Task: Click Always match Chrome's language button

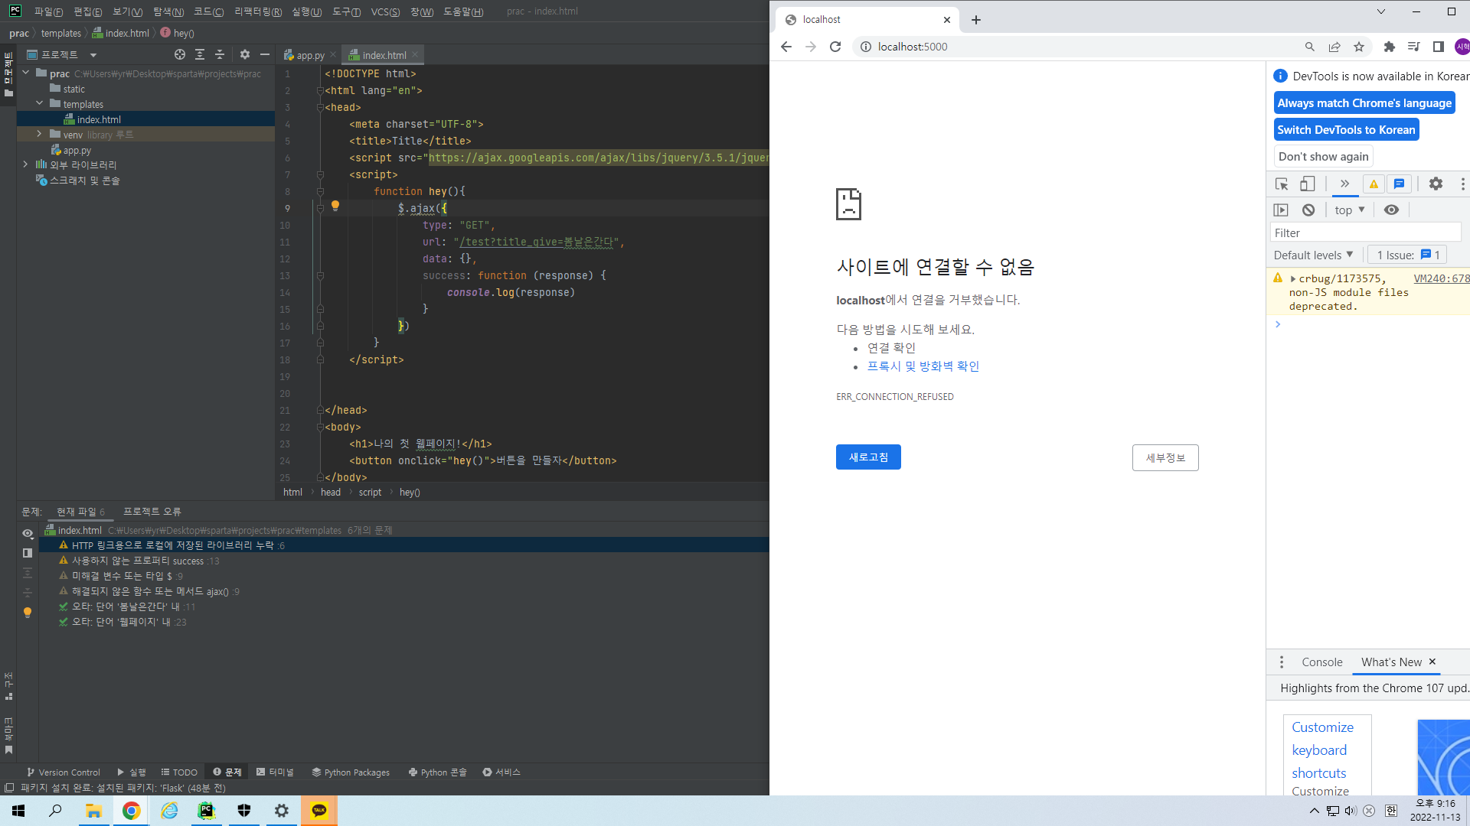Action: click(1364, 103)
